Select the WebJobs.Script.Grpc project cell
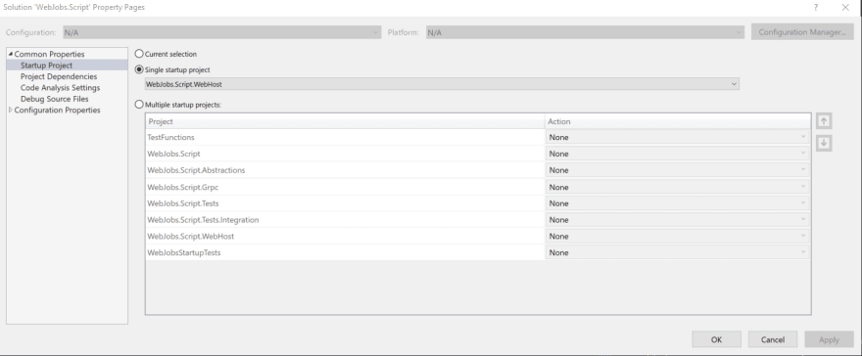 pos(345,187)
